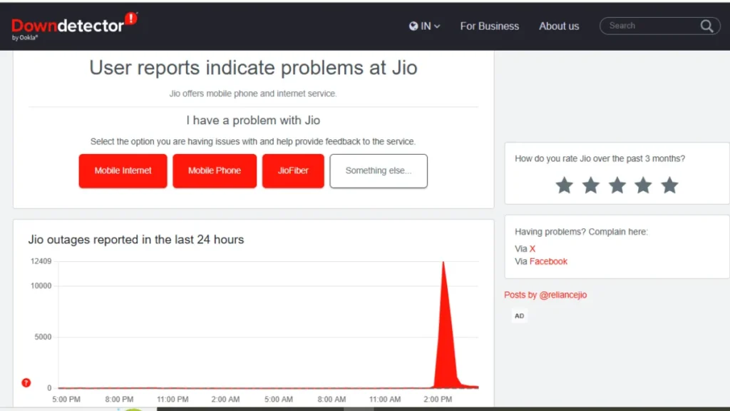Rate Jio three stars

click(x=617, y=185)
